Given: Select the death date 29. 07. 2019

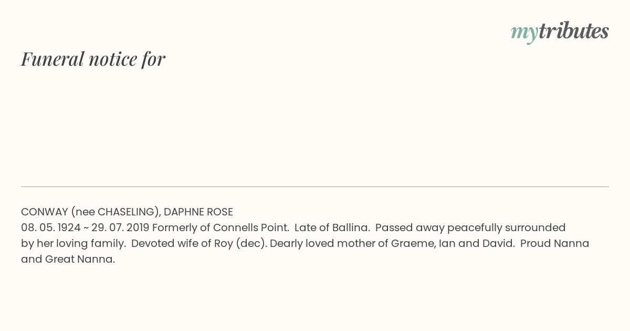Looking at the screenshot, I should (120, 227).
